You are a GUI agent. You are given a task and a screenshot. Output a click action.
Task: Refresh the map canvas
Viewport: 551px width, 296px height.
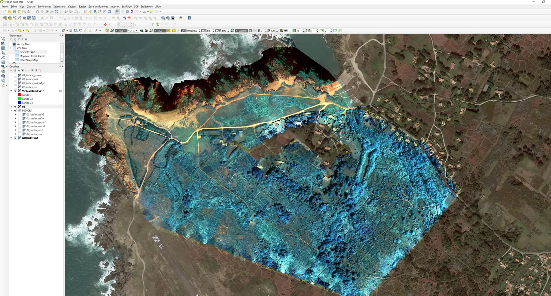click(x=110, y=12)
